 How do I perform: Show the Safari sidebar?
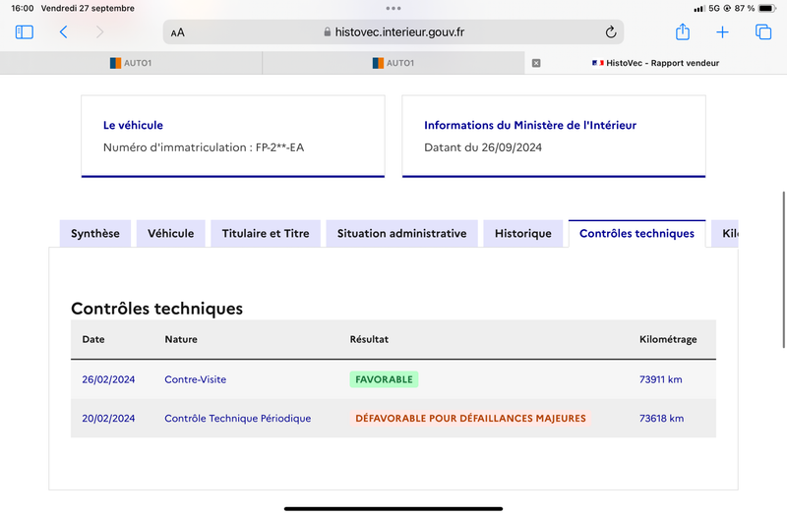click(x=24, y=32)
